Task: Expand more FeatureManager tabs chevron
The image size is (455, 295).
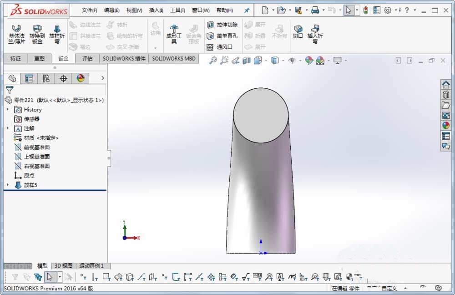Action: (x=102, y=78)
